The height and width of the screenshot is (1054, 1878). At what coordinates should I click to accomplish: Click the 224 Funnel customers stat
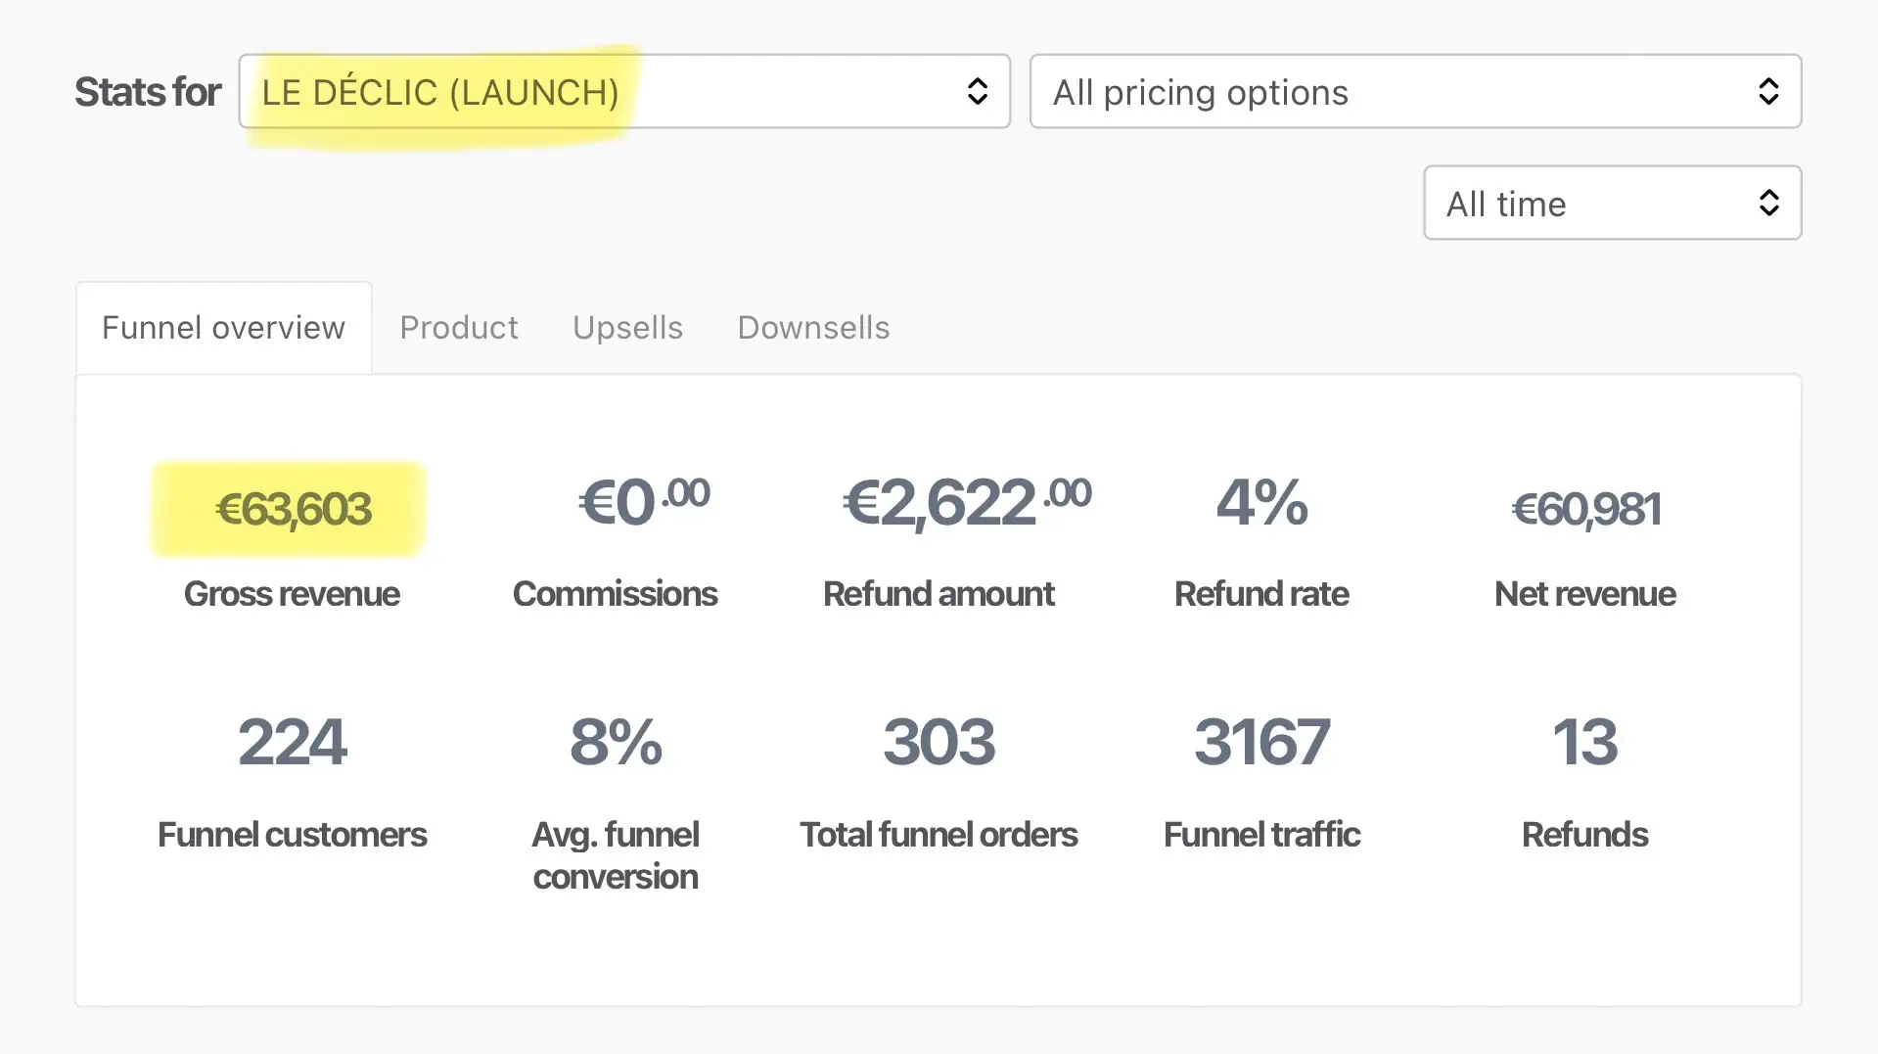292,742
